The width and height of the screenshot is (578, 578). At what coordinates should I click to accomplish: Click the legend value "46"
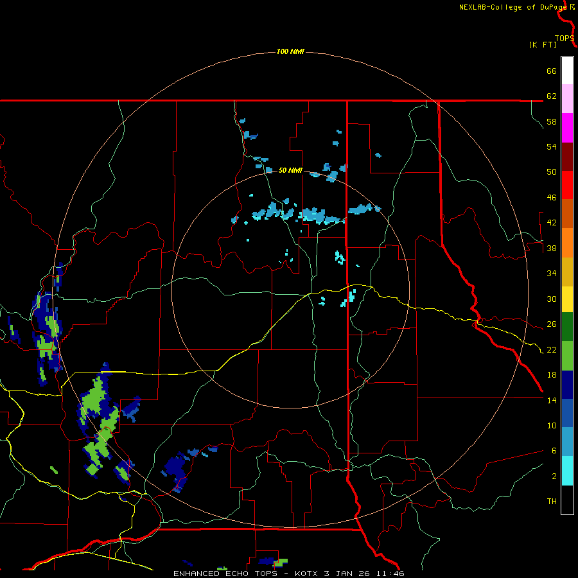pos(552,198)
